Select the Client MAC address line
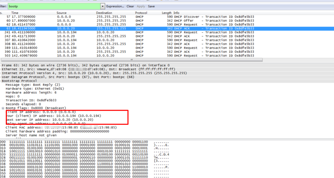Screen dimensions: 334x178 point(61,127)
